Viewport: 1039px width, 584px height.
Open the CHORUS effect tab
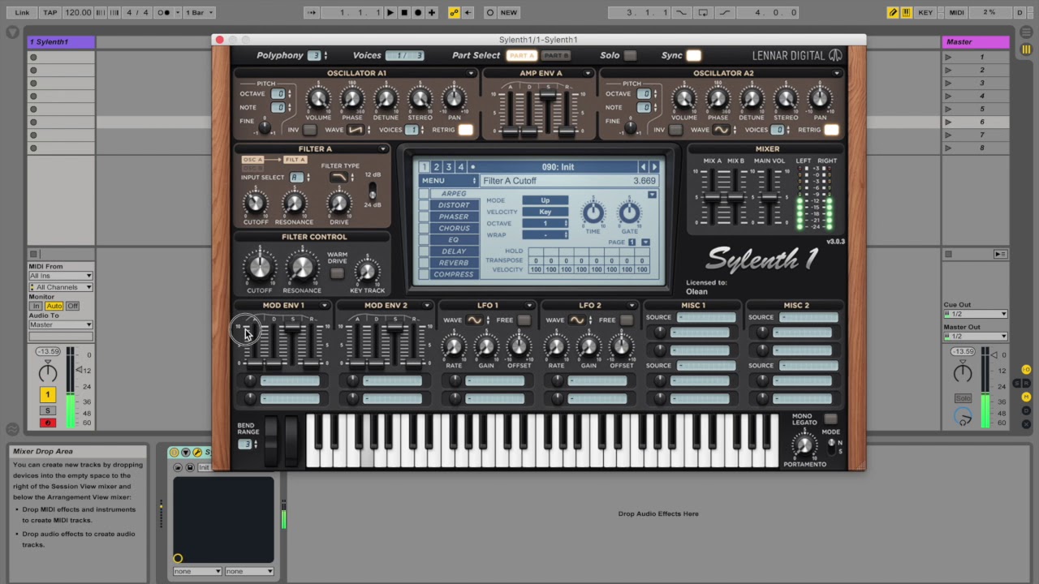tap(454, 228)
